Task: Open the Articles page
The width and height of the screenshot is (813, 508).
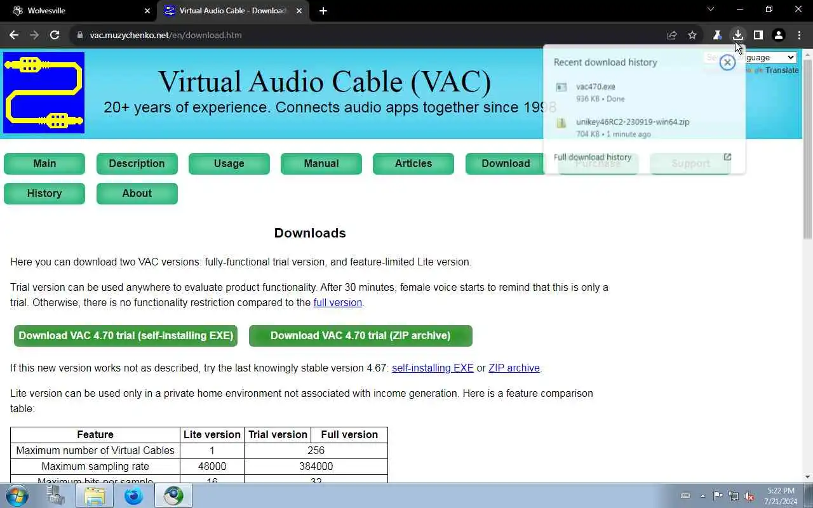Action: [x=413, y=163]
